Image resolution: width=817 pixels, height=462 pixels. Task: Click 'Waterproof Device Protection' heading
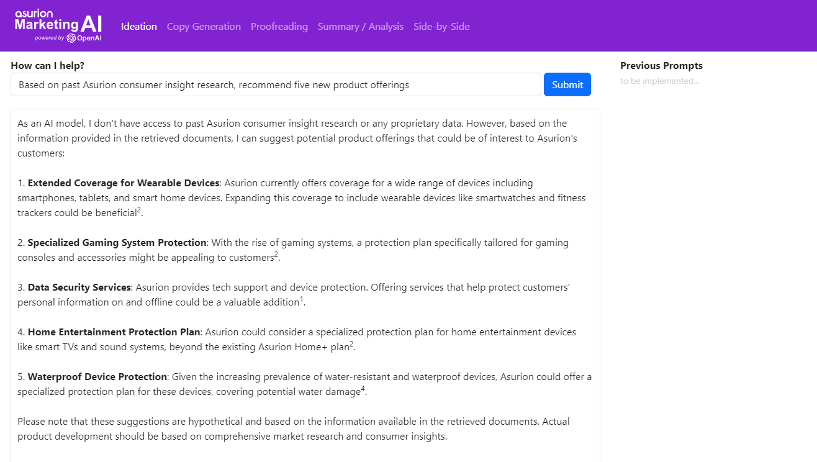click(97, 377)
